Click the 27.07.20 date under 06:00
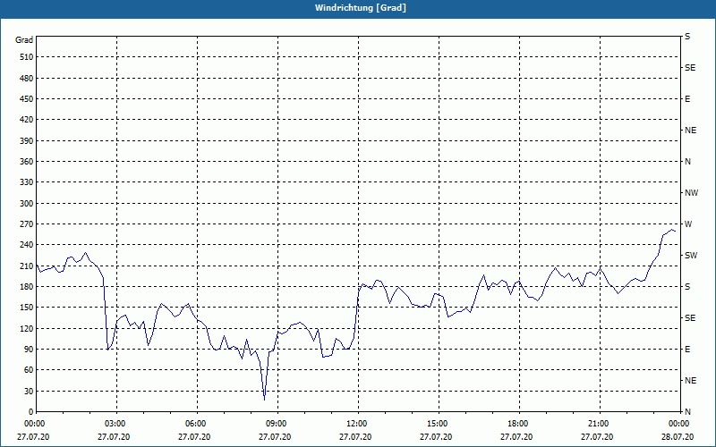 (x=194, y=437)
